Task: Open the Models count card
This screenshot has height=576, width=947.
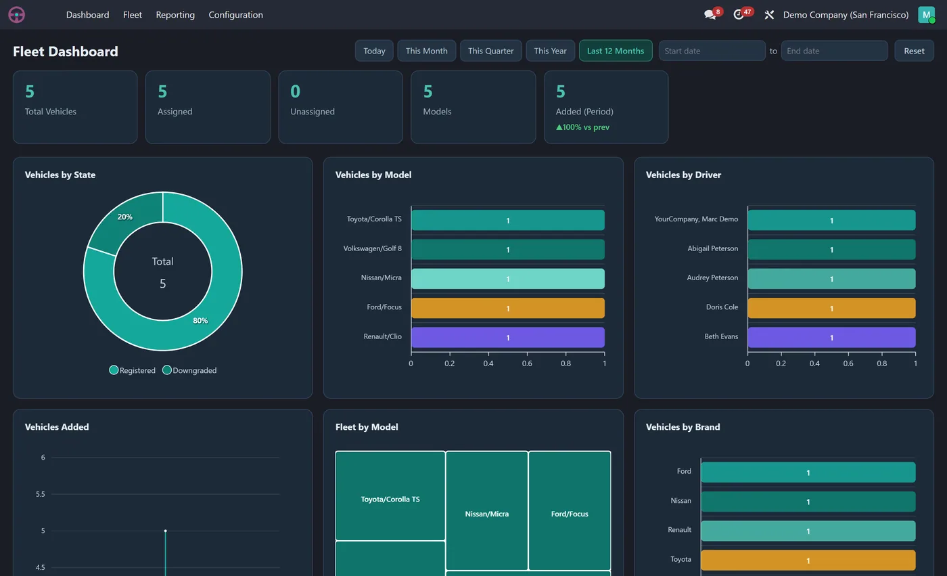Action: click(x=473, y=107)
